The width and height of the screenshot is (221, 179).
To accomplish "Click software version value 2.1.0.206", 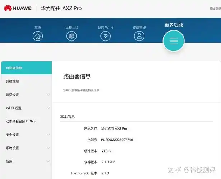I will [108, 162].
